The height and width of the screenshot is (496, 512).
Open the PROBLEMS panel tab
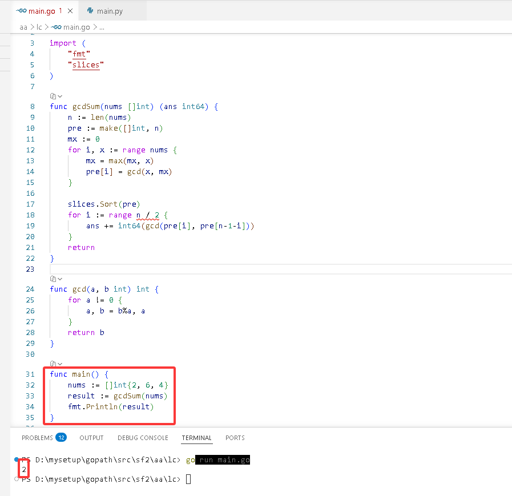pos(37,438)
